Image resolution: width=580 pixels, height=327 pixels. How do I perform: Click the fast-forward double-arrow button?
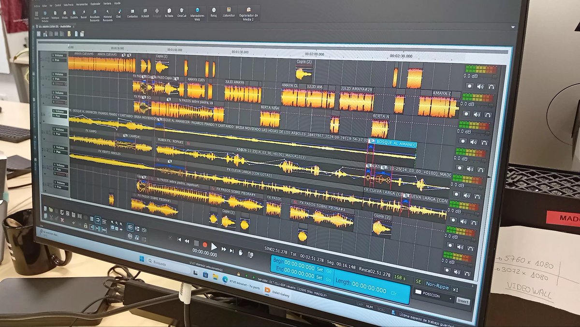click(224, 249)
